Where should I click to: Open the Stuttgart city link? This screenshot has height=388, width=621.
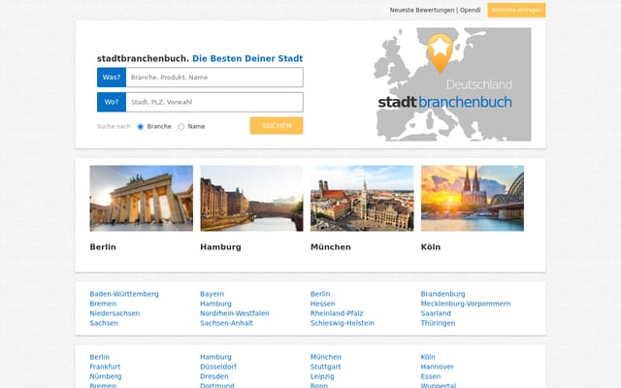pos(326,367)
